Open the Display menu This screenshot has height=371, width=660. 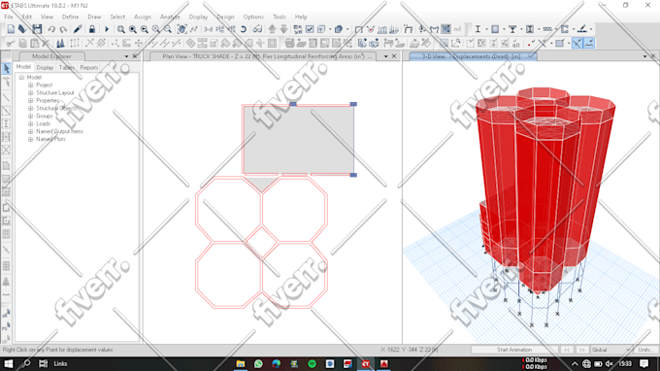coord(198,17)
